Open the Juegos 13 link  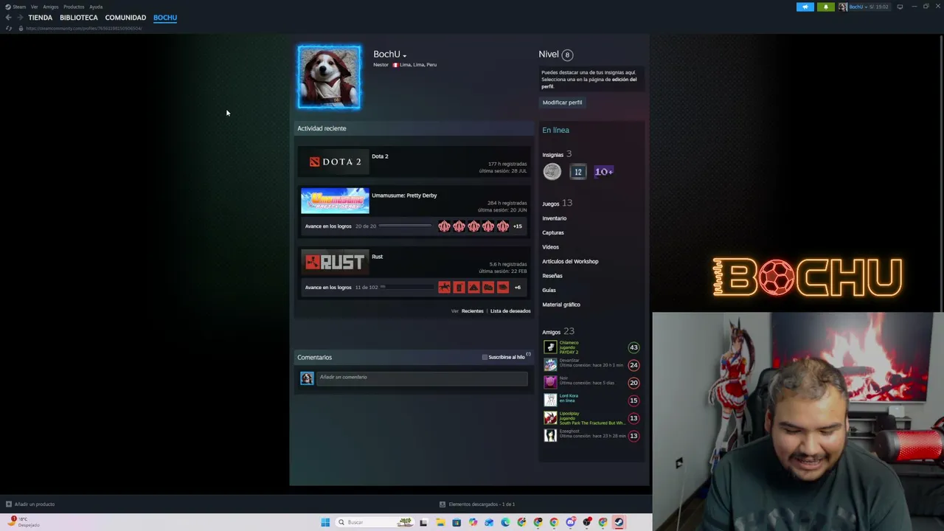(557, 204)
